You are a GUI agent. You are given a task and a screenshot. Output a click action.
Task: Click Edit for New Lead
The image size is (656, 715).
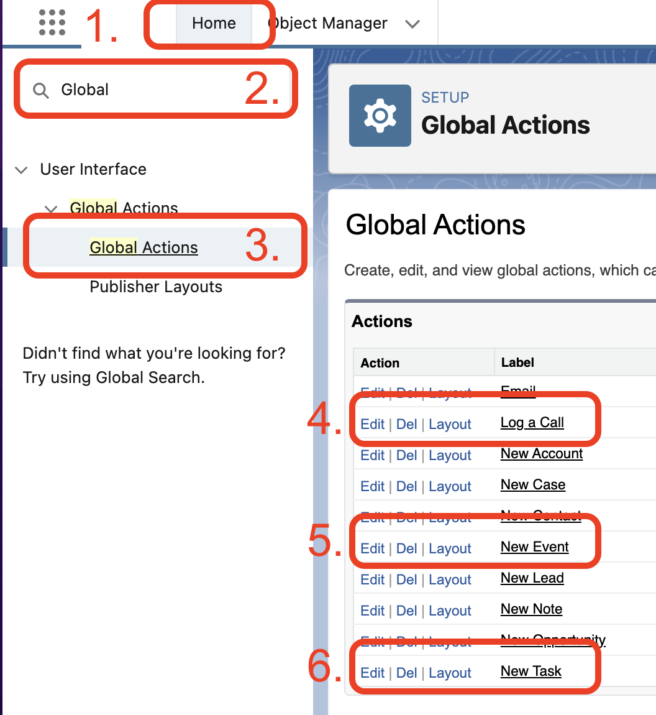point(372,579)
